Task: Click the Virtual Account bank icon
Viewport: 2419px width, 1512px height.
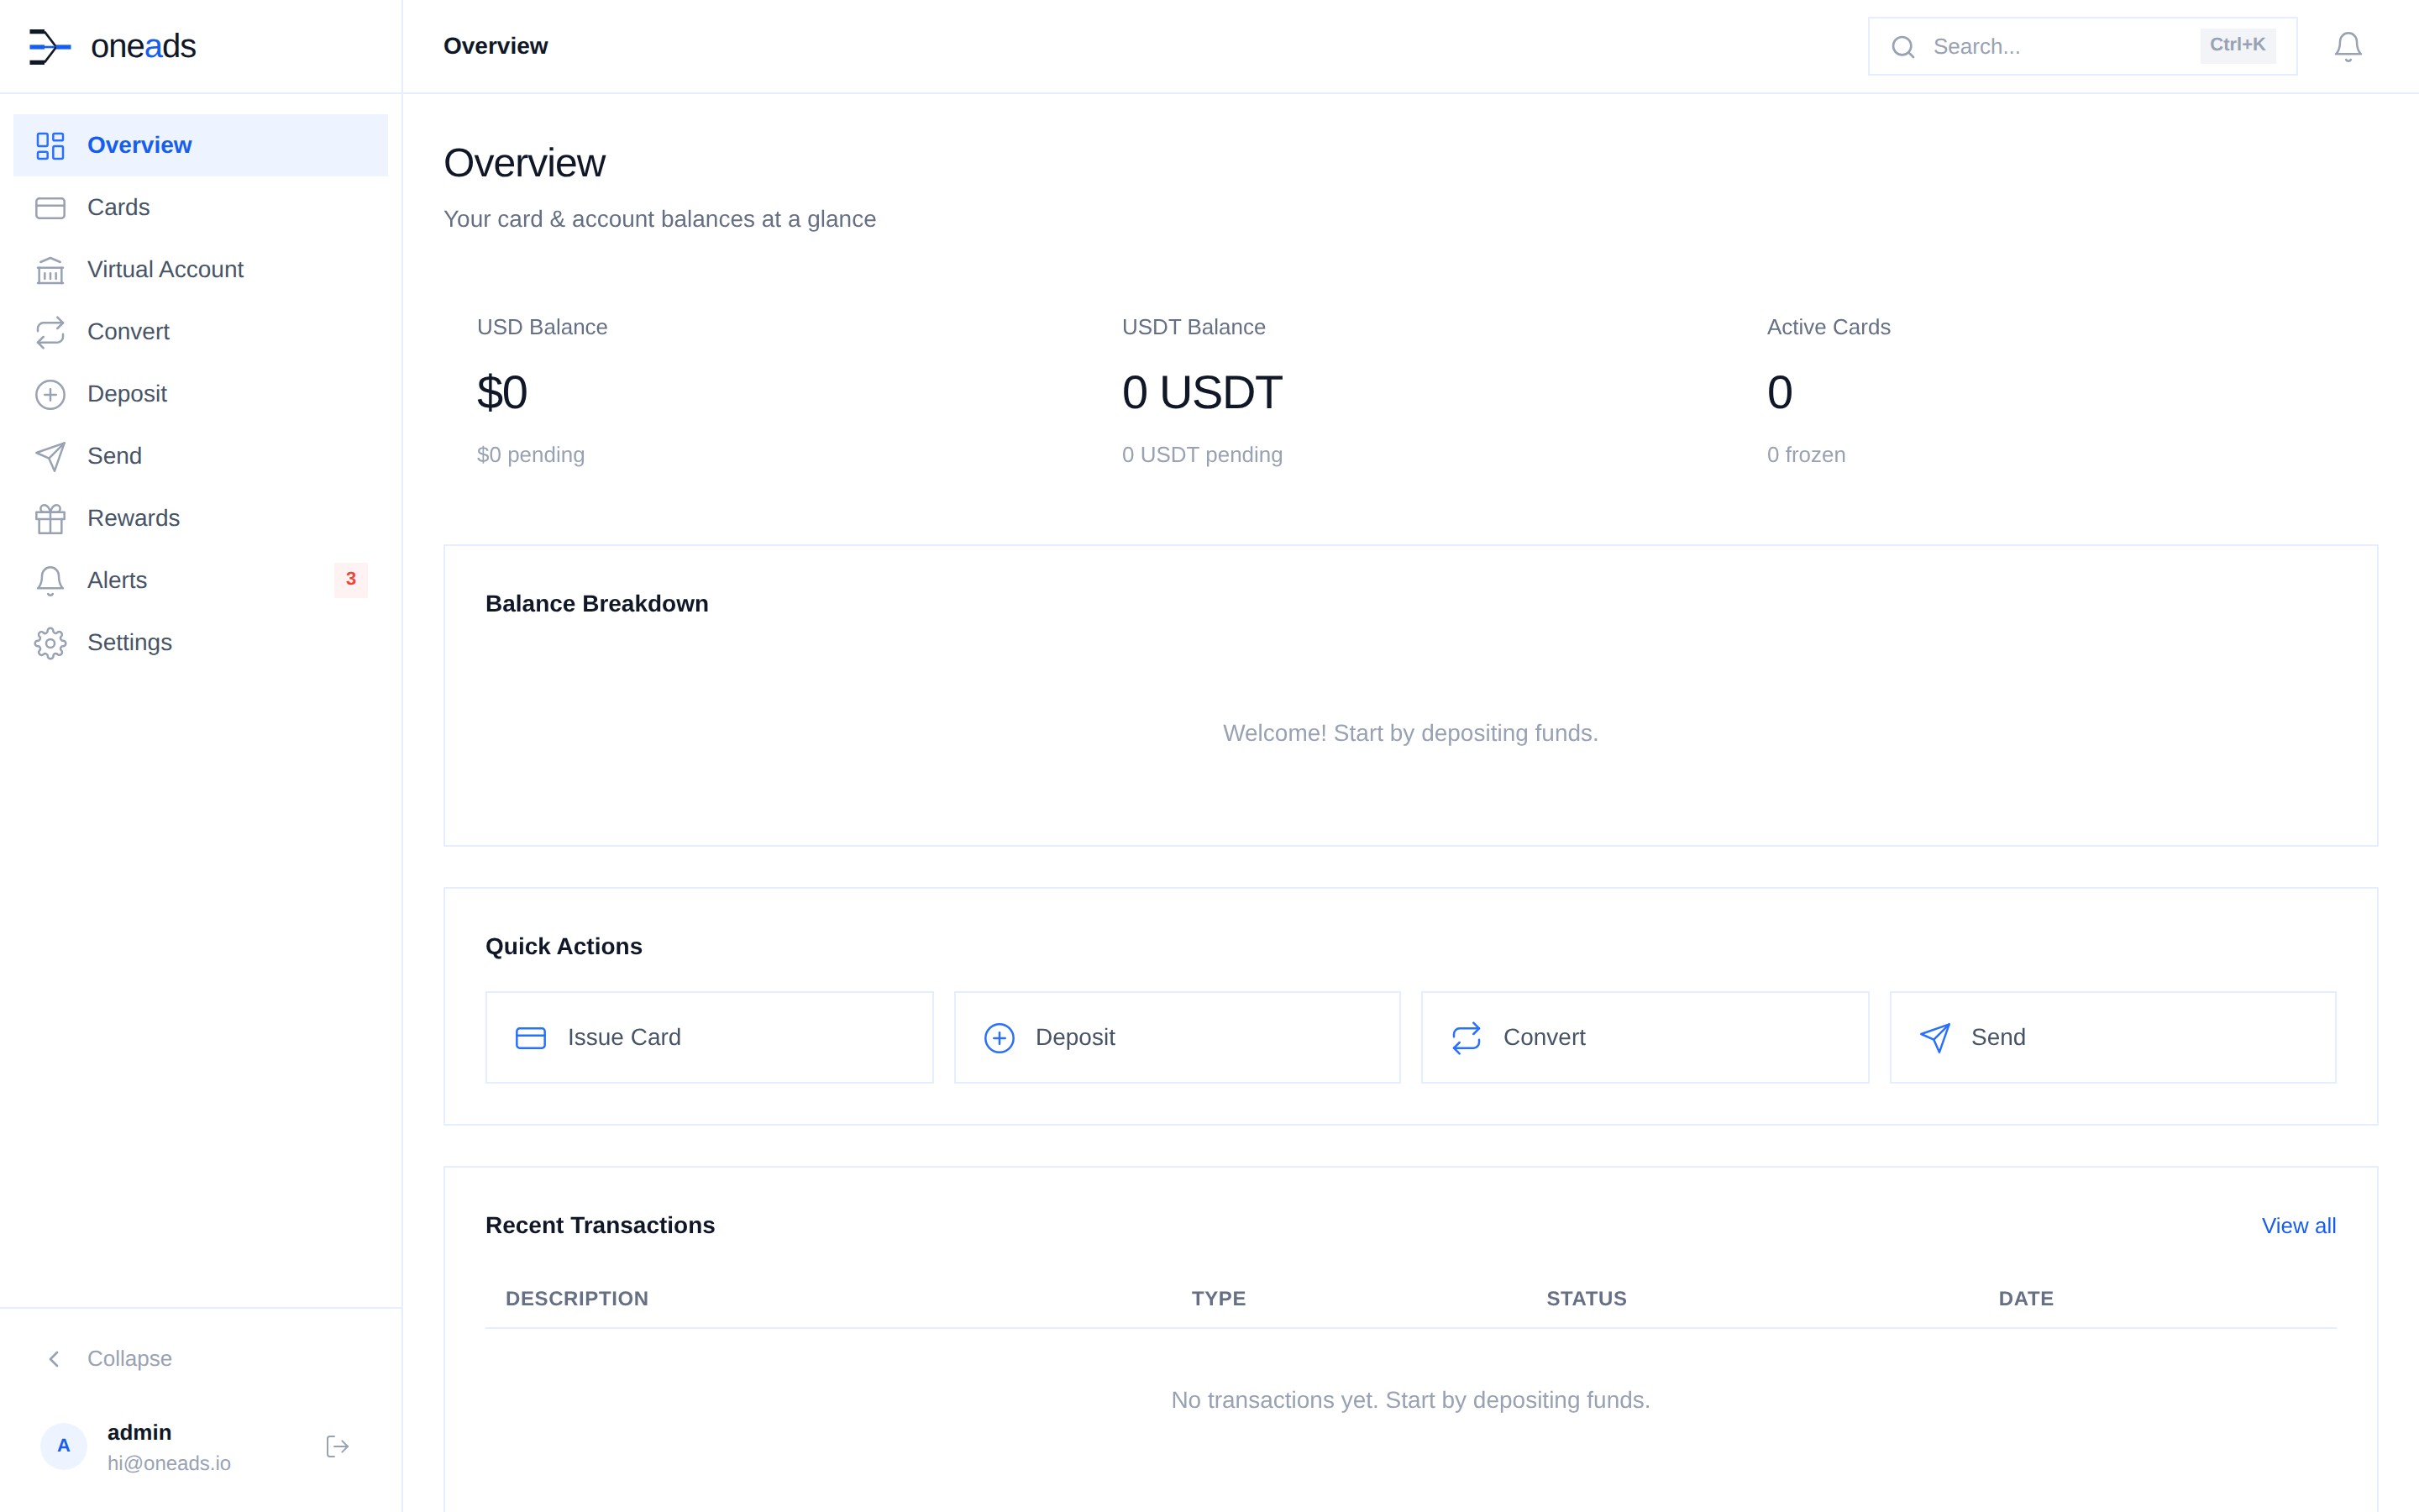Action: point(50,270)
